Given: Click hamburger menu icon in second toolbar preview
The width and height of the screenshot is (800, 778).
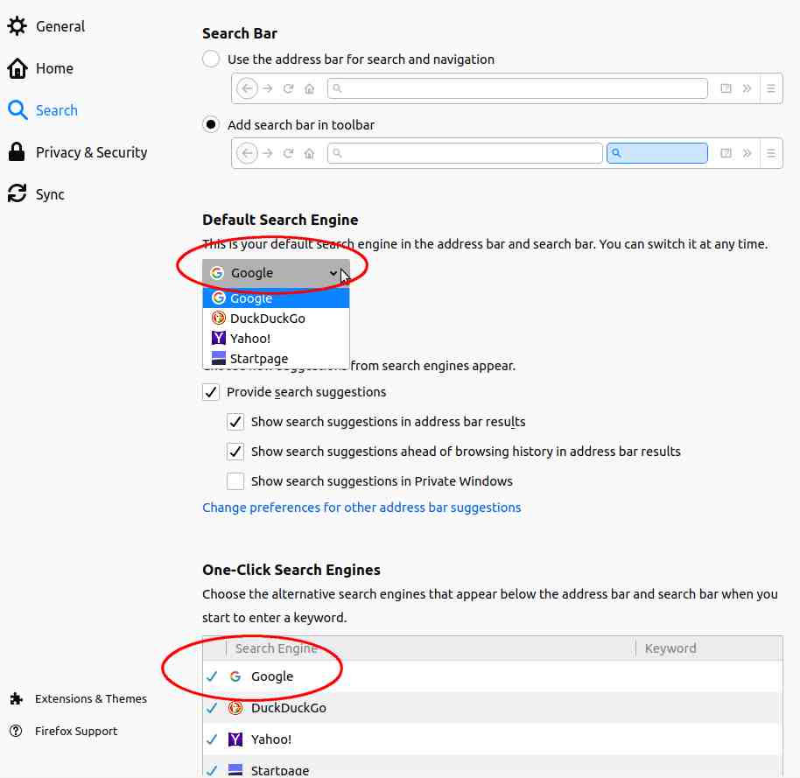Looking at the screenshot, I should pos(771,153).
